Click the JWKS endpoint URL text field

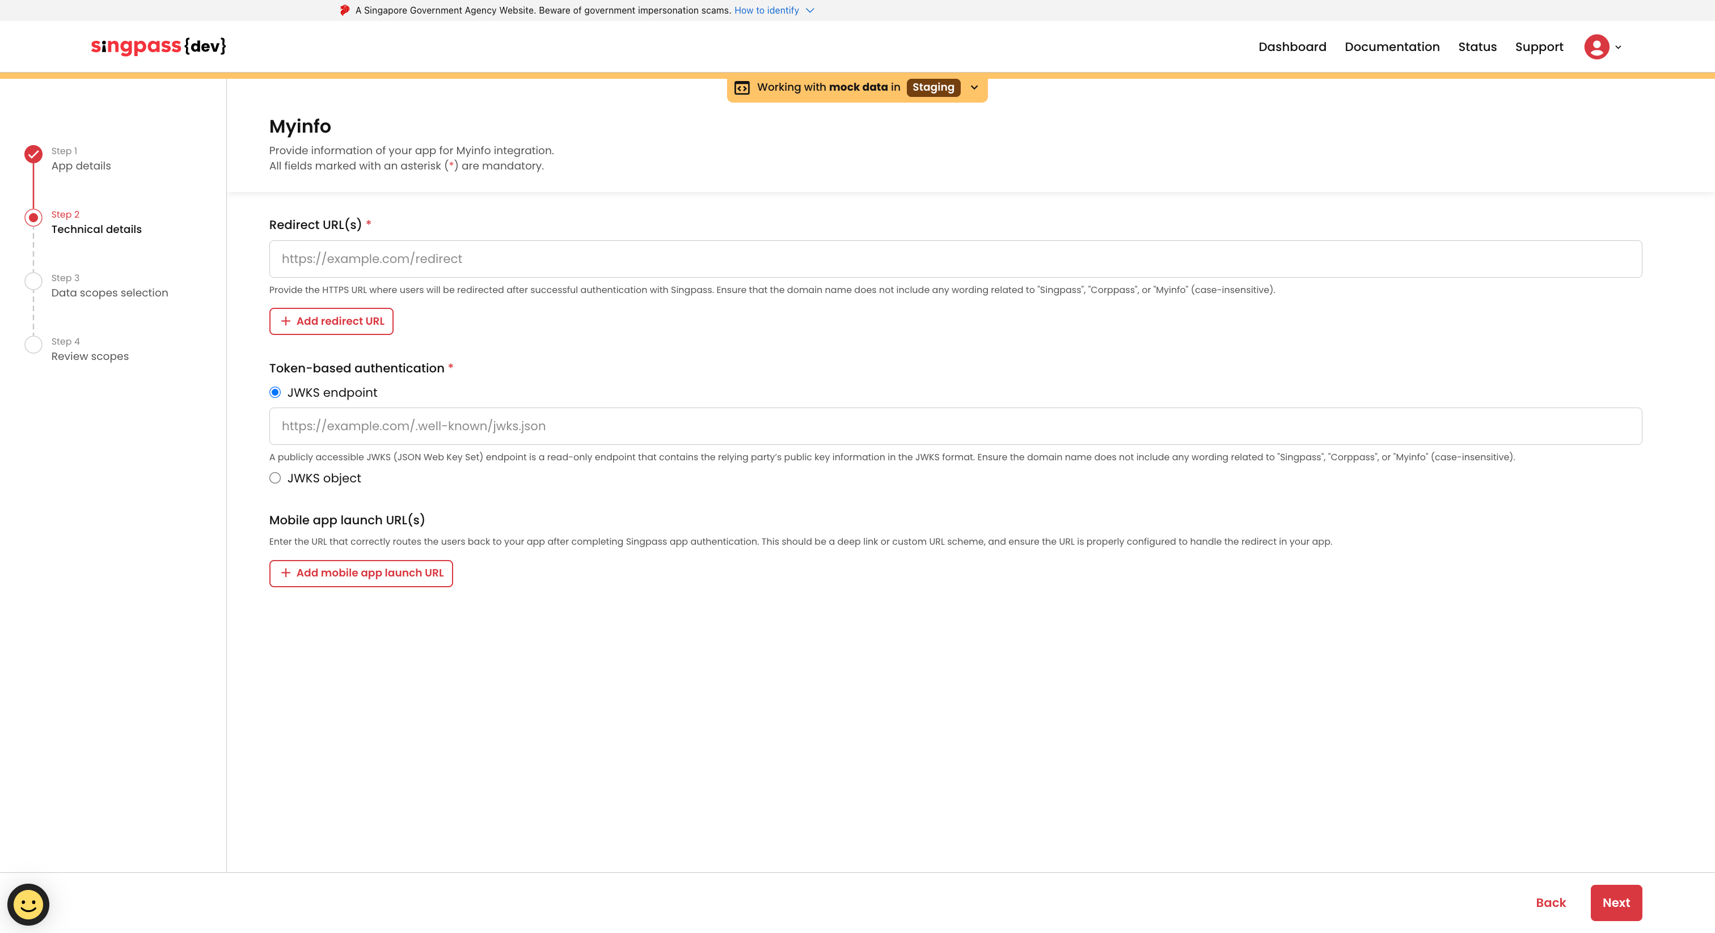click(x=954, y=426)
